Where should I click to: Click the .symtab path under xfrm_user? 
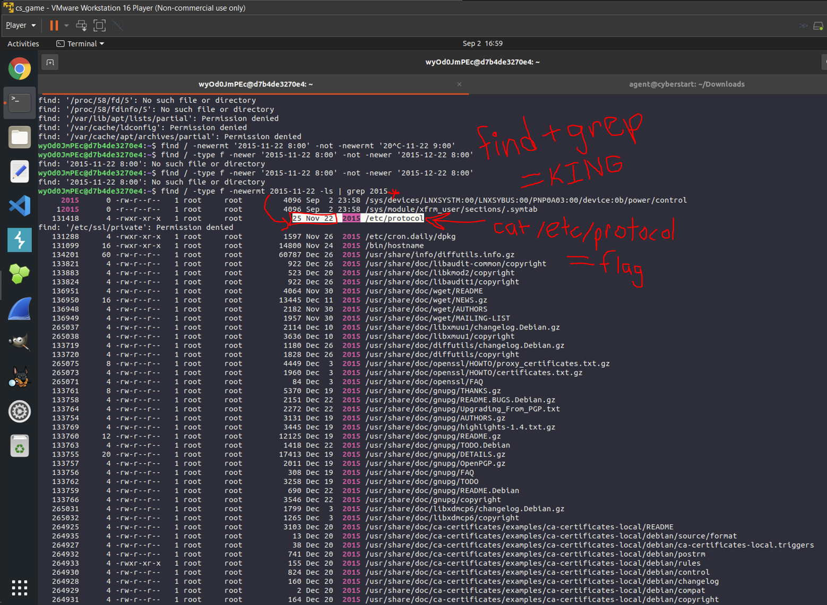[451, 209]
